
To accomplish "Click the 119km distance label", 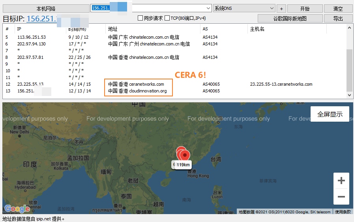I will coord(183,165).
